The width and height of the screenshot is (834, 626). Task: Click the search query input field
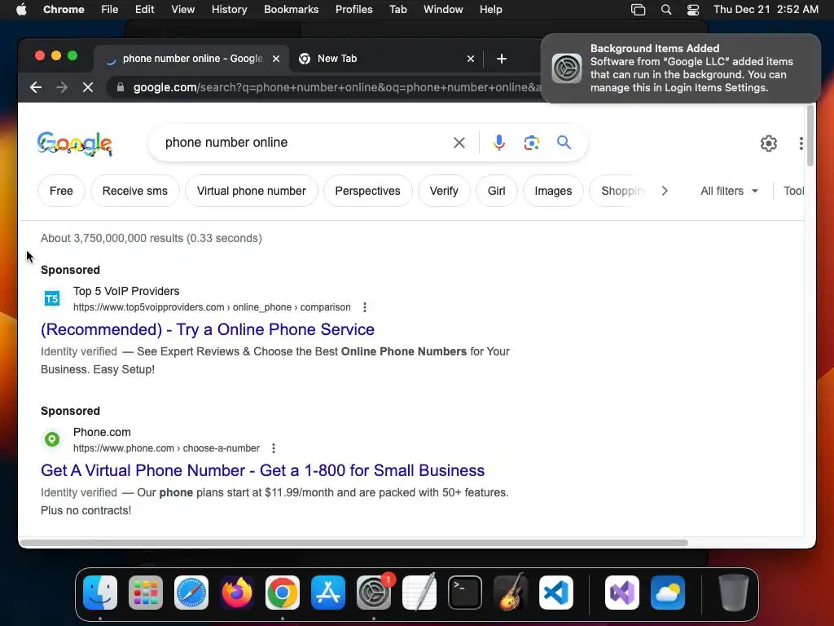303,143
